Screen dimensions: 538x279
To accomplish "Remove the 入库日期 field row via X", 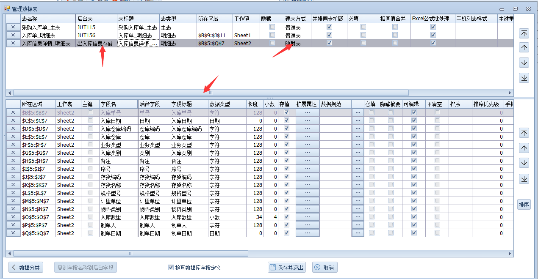I will pyautogui.click(x=13, y=121).
